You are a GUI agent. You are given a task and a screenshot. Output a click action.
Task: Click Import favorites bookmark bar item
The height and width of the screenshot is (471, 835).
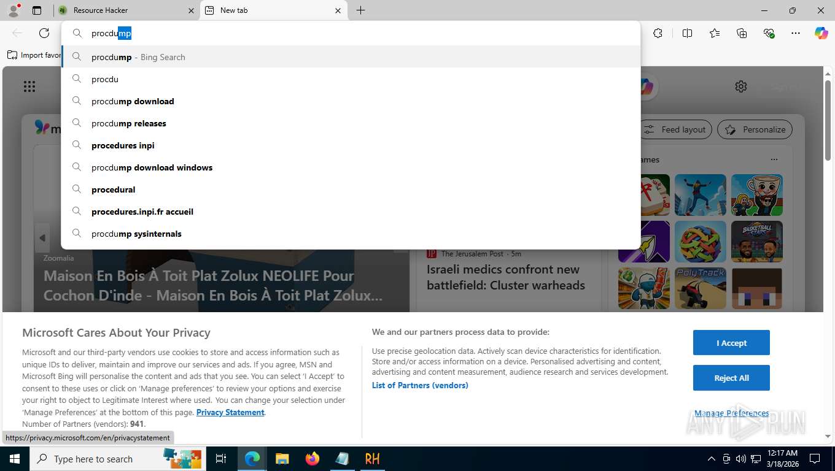[34, 55]
